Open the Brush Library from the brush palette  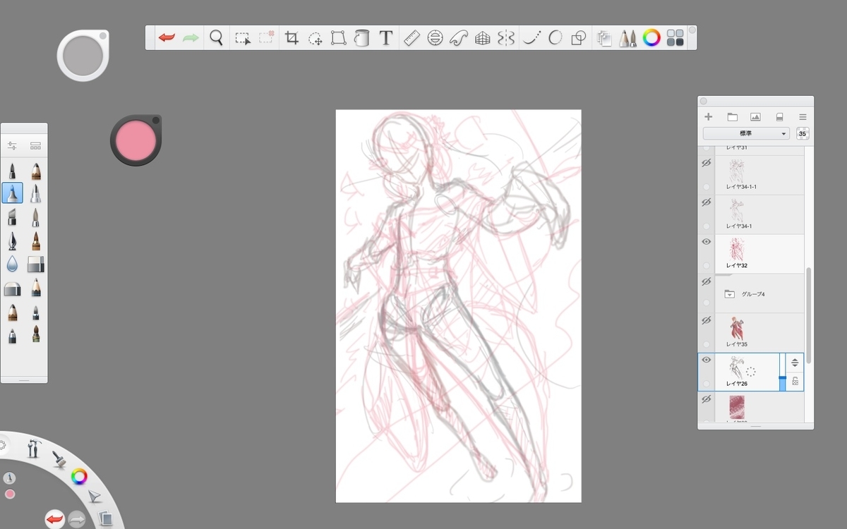point(35,146)
